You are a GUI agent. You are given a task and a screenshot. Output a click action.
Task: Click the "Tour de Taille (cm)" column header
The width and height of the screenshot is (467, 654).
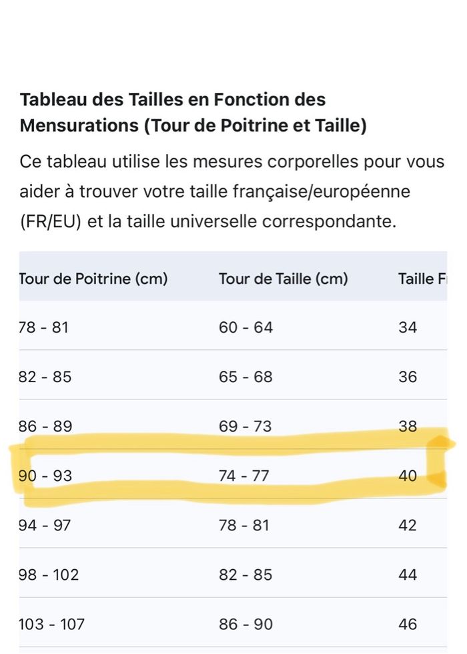[x=283, y=279]
